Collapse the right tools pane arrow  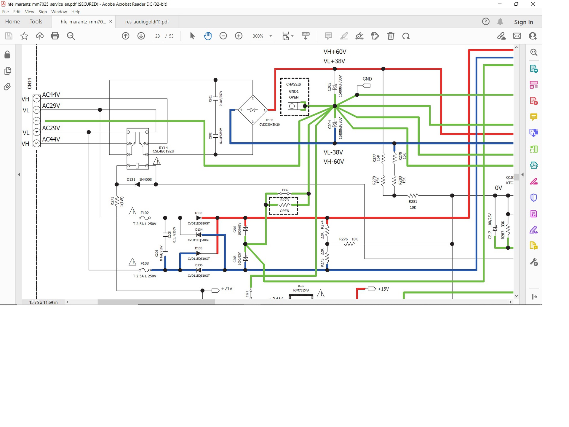(x=522, y=175)
